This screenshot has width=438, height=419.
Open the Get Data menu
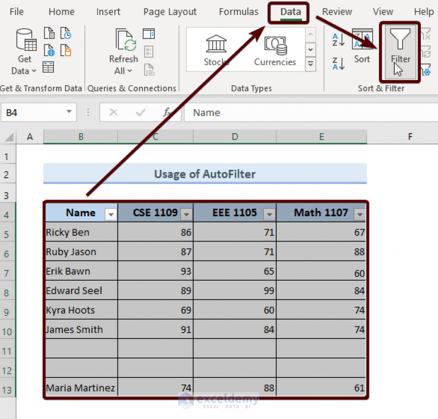(x=25, y=51)
